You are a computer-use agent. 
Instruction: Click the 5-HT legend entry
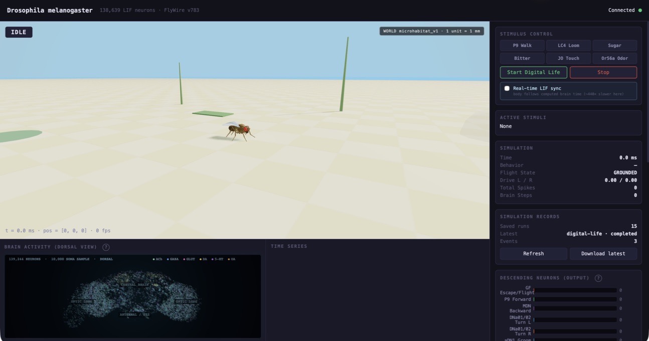coord(217,259)
